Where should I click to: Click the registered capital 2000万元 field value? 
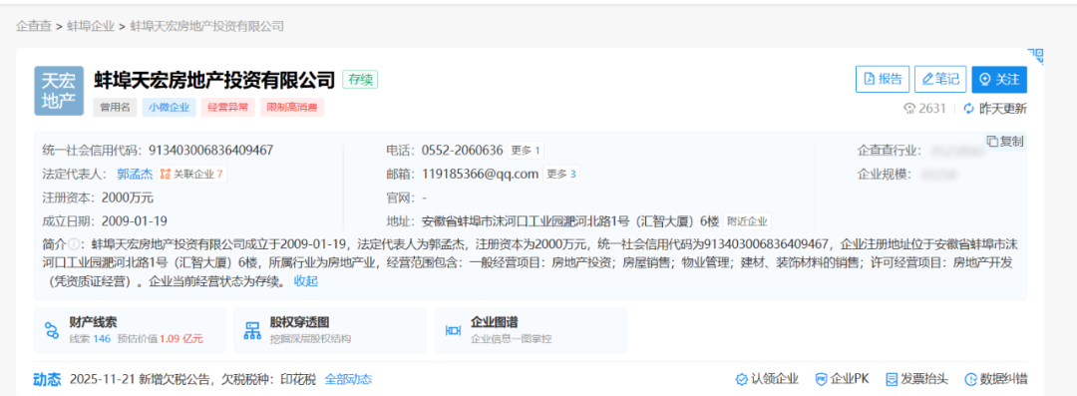(x=127, y=198)
